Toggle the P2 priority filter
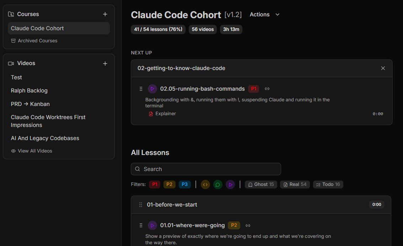The image size is (403, 246). click(169, 184)
